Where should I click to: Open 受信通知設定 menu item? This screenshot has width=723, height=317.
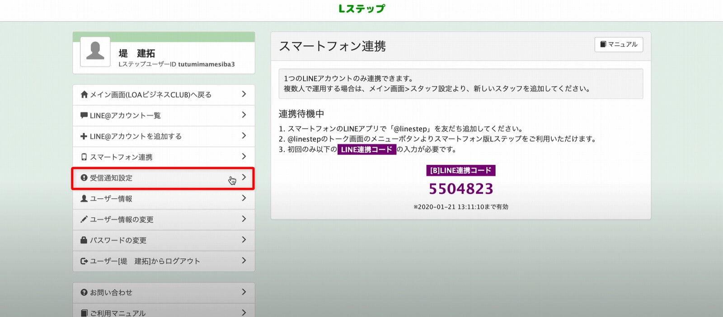[x=164, y=178]
